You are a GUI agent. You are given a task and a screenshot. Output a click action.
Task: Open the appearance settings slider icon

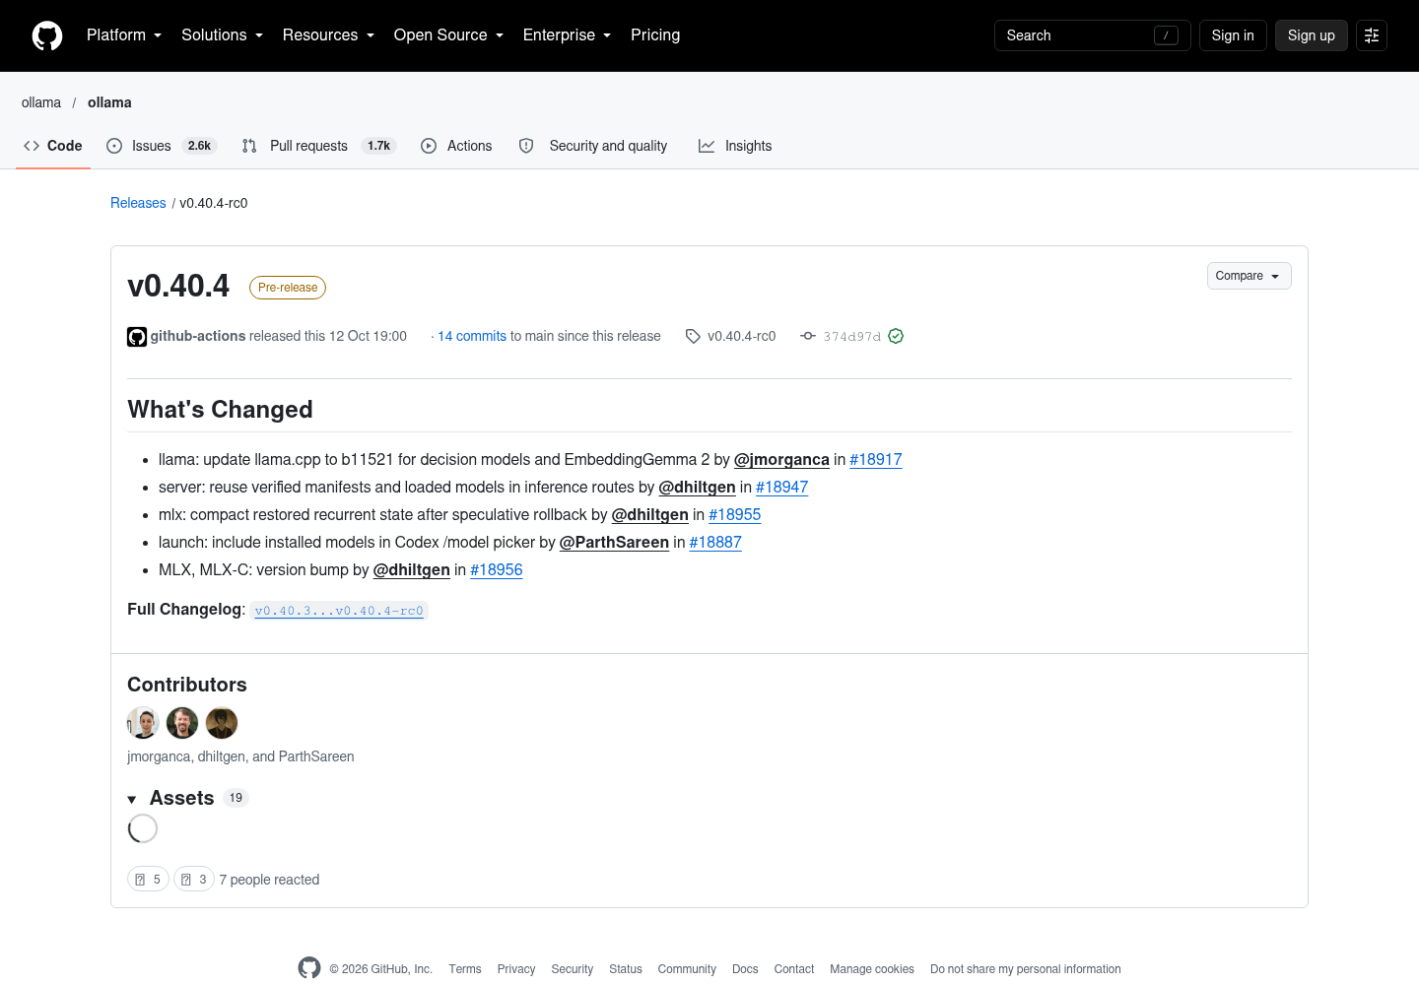pos(1372,35)
